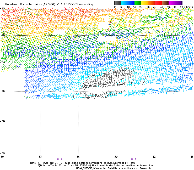The image size is (194, 170).
Task: Click the gray 0-5 knots legend swatch
Action: coord(117,3)
